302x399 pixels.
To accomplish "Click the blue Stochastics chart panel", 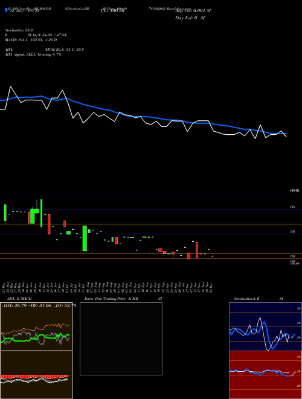I will [x=265, y=326].
